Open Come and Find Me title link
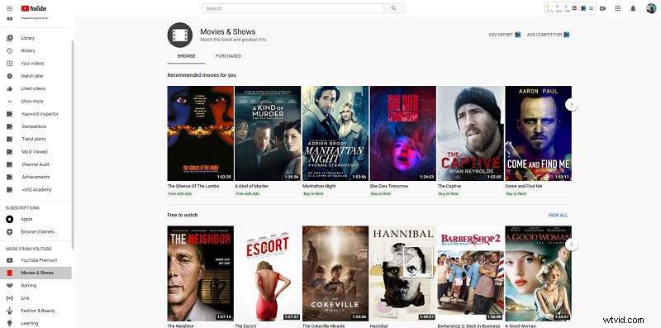 (524, 186)
